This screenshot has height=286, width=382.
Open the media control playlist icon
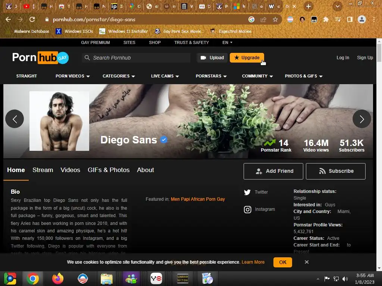tap(338, 19)
